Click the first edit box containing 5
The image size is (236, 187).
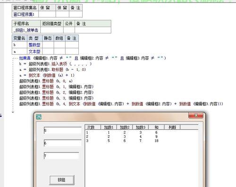[x=63, y=130]
